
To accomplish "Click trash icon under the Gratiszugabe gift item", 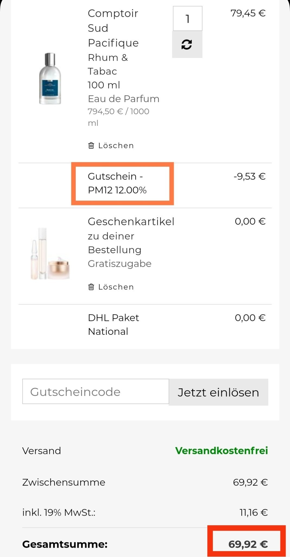I will 91,287.
